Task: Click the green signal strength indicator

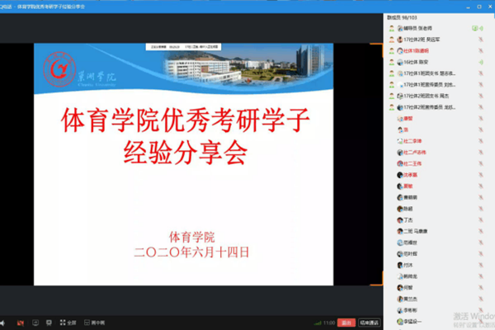Action: pyautogui.click(x=317, y=322)
